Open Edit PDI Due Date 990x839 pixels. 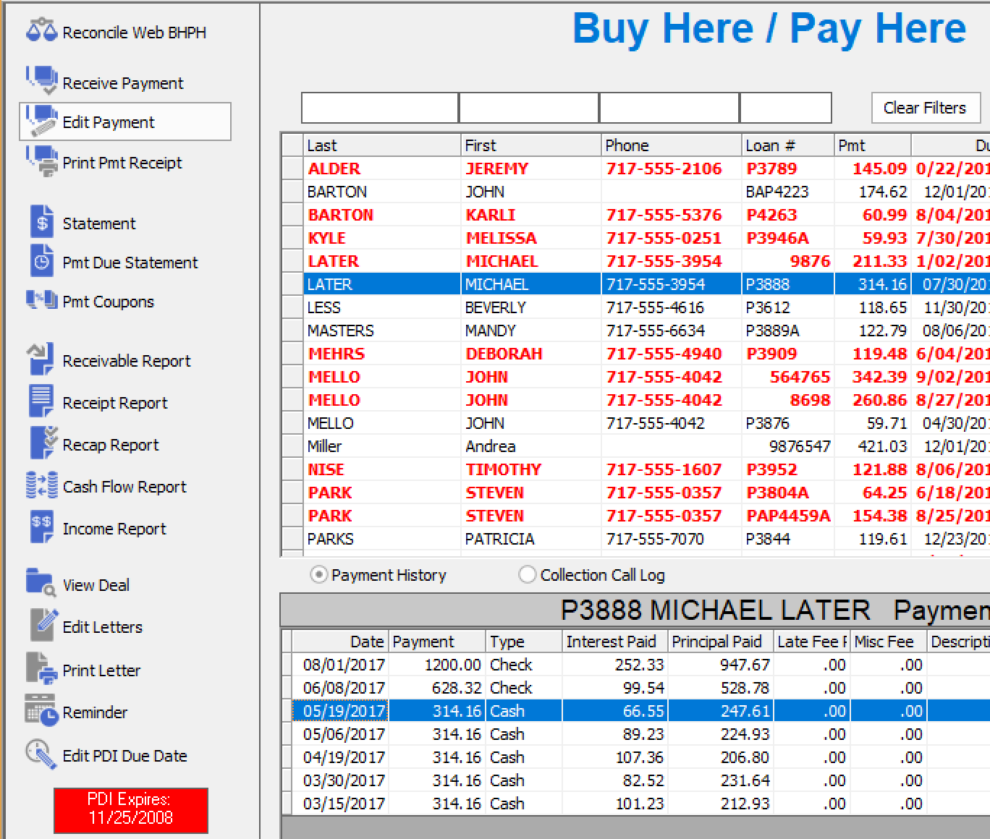(124, 755)
